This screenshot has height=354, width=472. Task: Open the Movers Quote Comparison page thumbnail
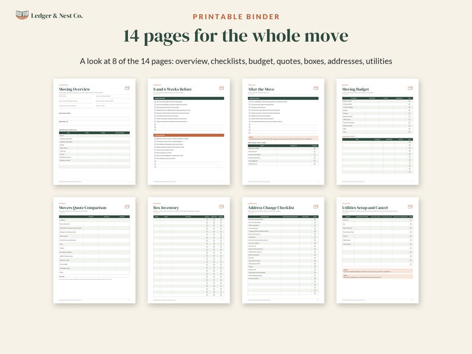click(94, 250)
